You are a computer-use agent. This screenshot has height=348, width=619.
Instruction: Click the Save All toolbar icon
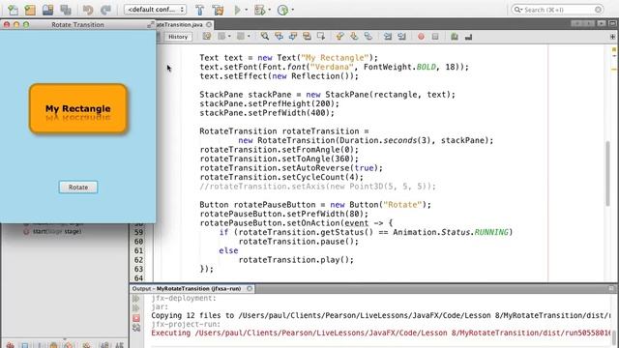tap(66, 10)
